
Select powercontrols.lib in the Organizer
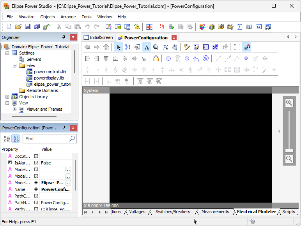pos(50,72)
